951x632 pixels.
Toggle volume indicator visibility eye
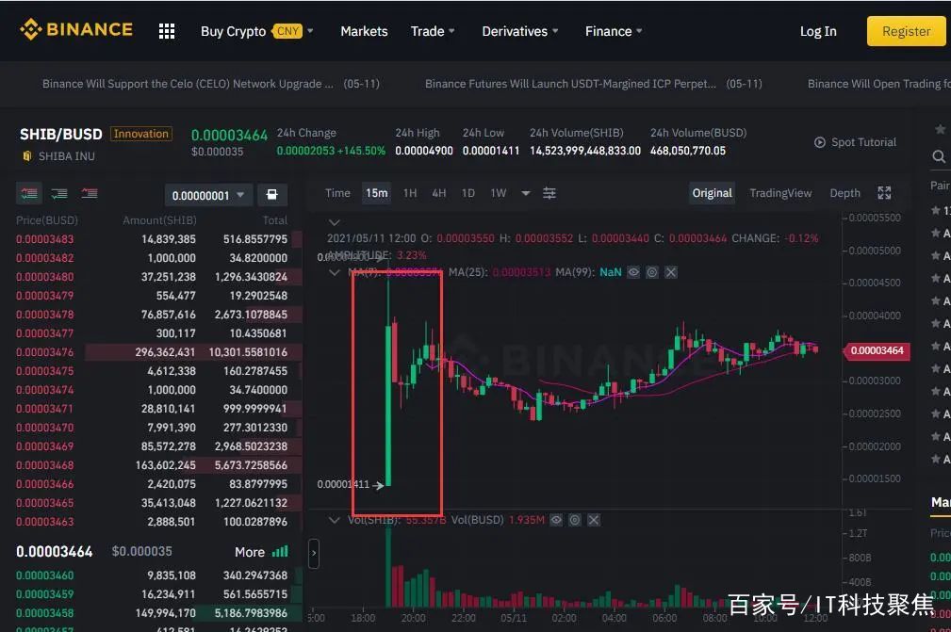tap(556, 520)
